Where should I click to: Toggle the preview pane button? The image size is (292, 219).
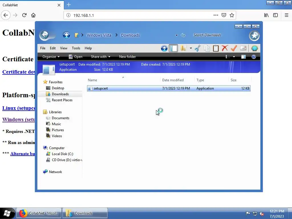tap(244, 57)
